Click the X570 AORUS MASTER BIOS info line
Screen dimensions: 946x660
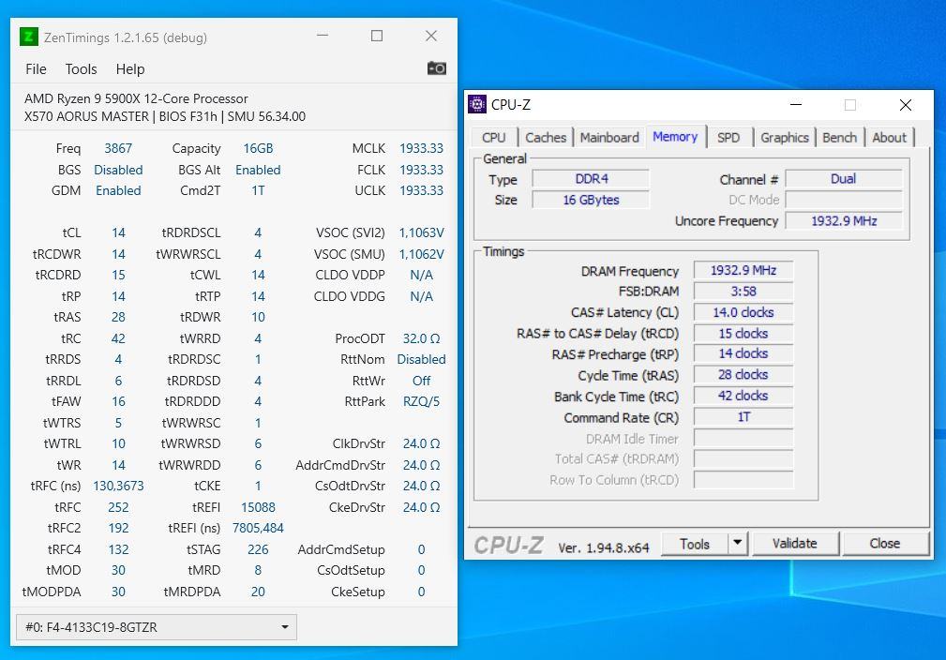click(x=165, y=116)
